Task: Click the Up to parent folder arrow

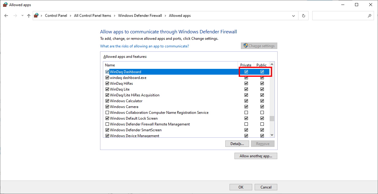Action: (29, 16)
